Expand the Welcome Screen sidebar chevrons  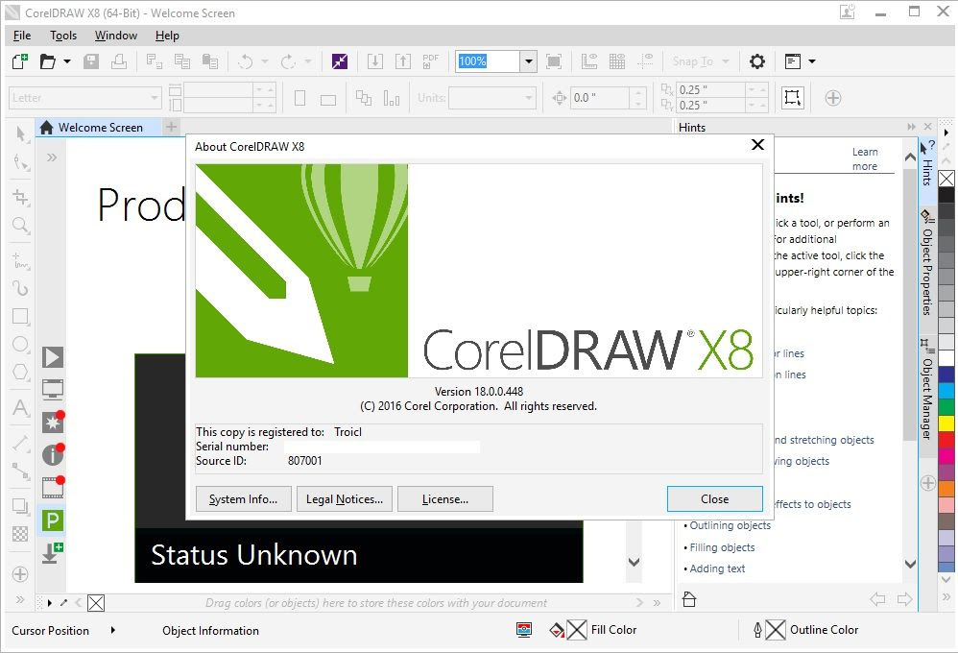pos(52,157)
